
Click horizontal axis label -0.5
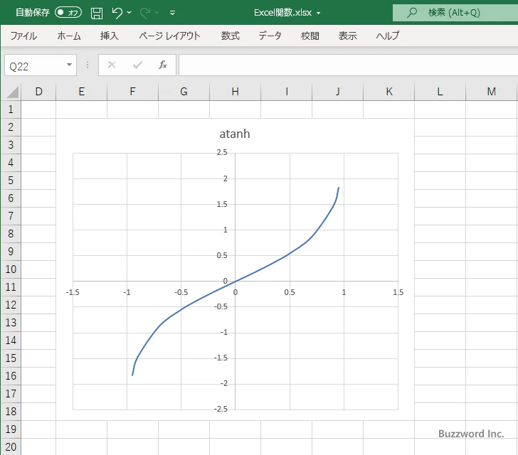click(x=181, y=292)
